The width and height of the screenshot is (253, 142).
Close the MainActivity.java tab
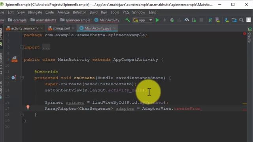point(114,28)
